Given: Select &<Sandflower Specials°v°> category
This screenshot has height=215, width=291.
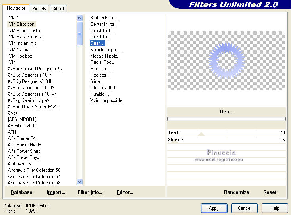Looking at the screenshot, I should 34,107.
